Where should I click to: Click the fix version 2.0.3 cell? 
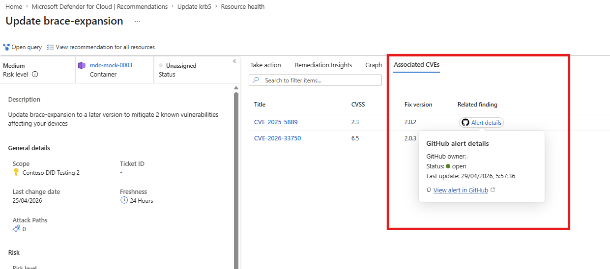(x=410, y=138)
